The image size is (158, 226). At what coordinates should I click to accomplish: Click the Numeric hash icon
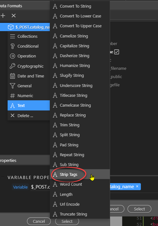[12, 96]
